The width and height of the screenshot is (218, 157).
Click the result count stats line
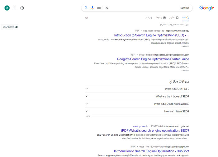(175, 24)
